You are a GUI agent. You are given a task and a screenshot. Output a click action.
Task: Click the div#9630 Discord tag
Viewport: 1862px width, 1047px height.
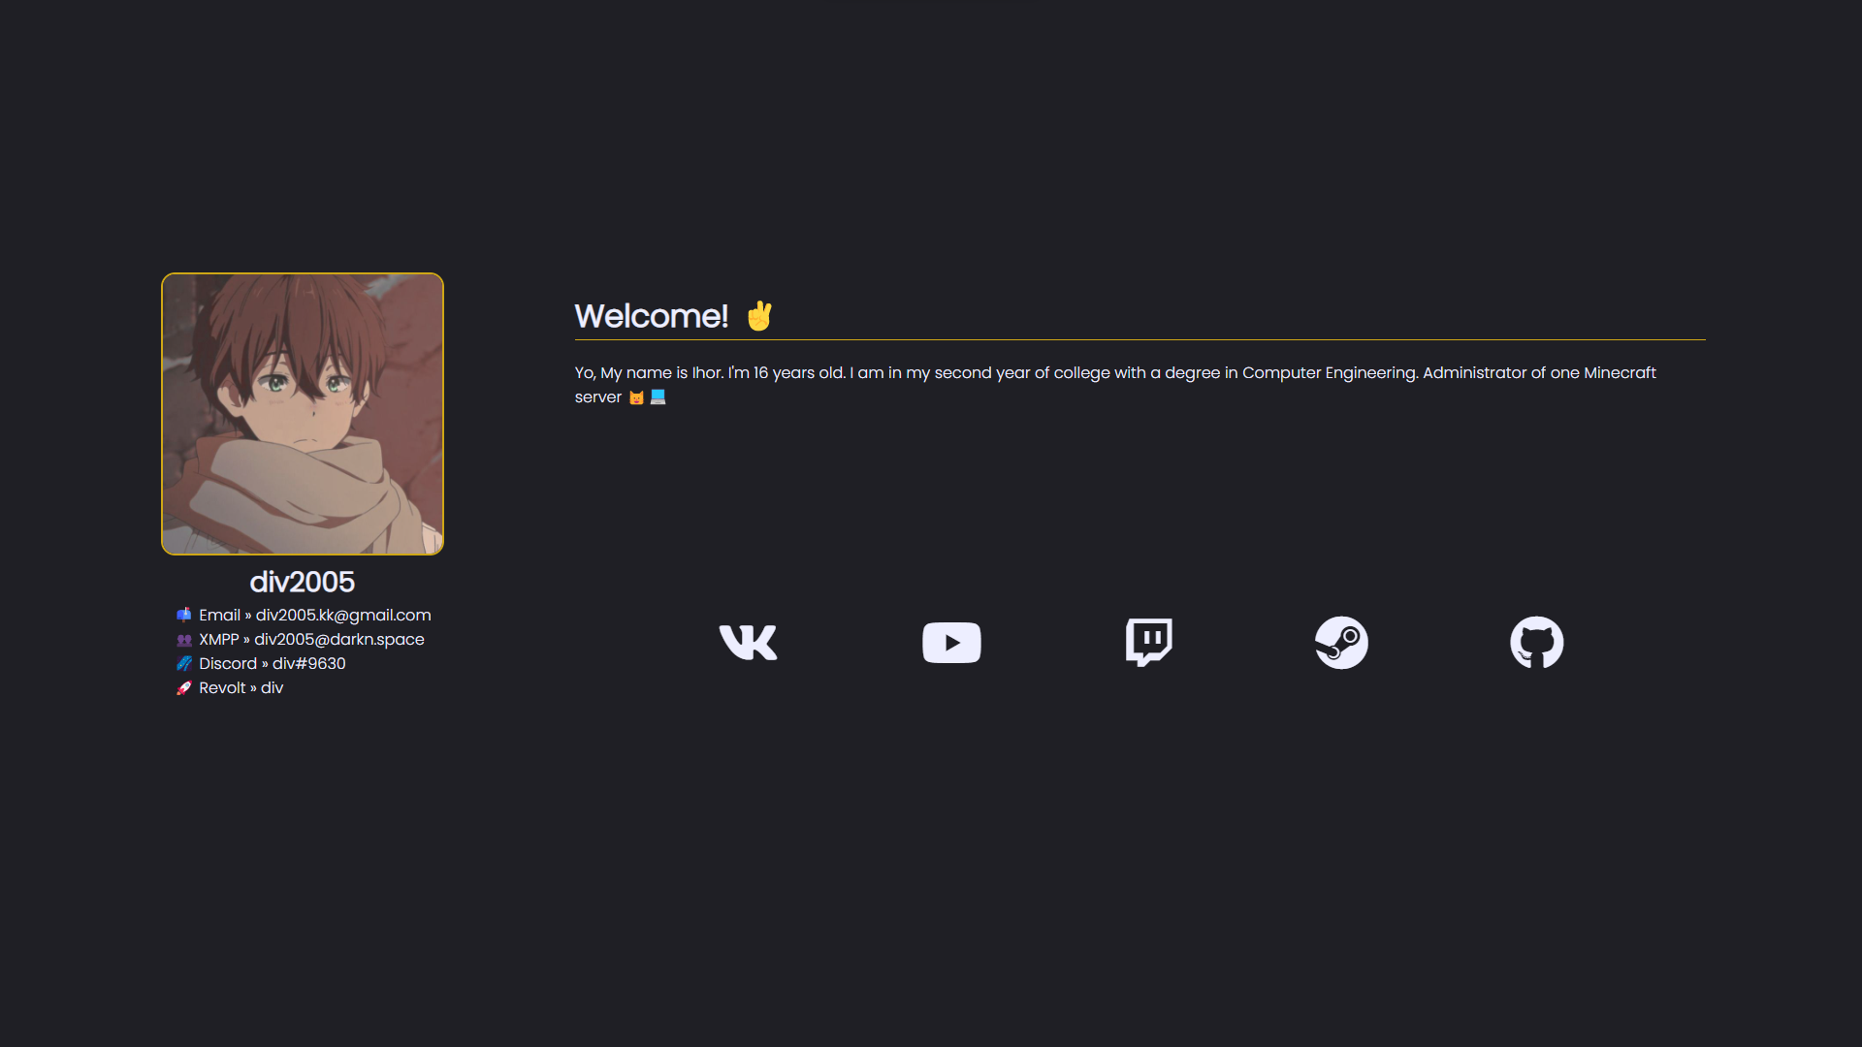(309, 663)
